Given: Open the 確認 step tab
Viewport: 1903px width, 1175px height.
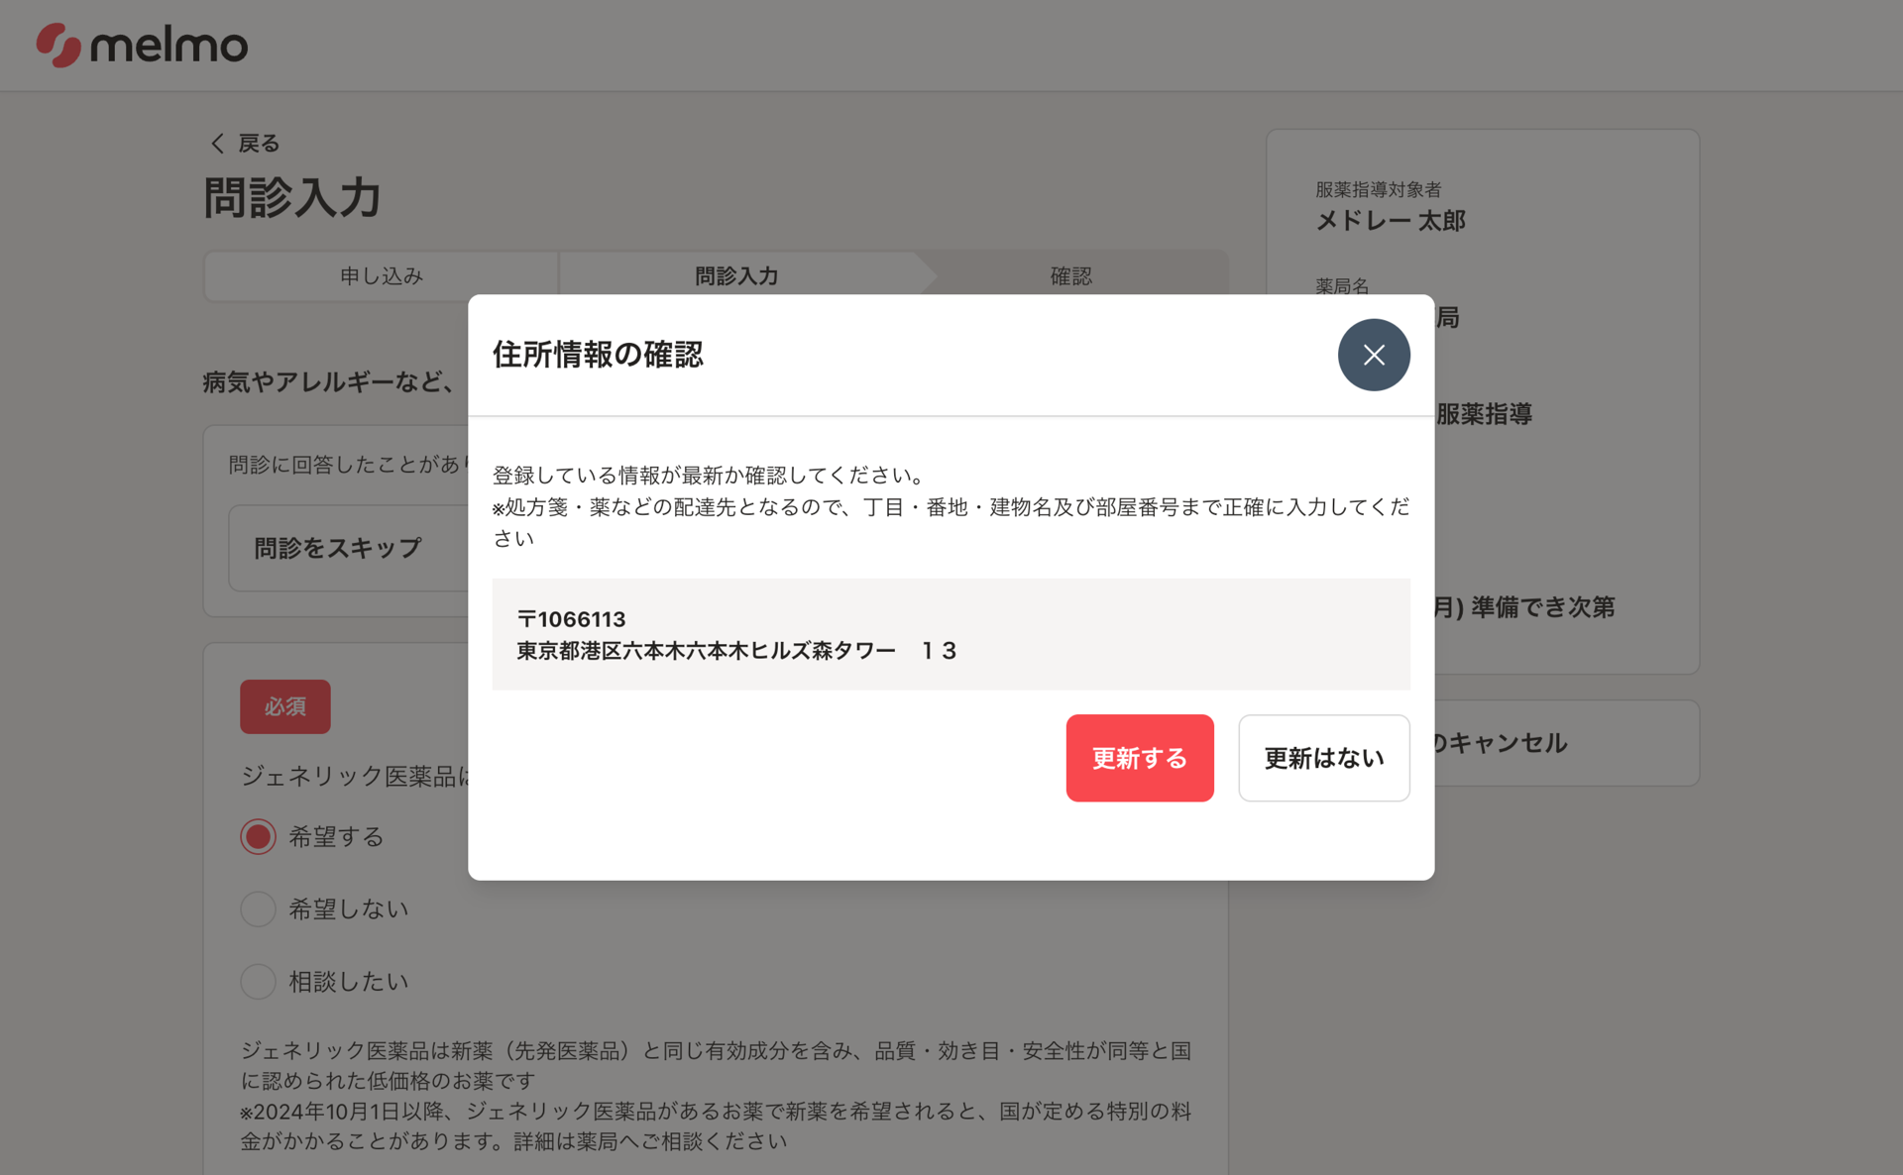Looking at the screenshot, I should click(1070, 275).
